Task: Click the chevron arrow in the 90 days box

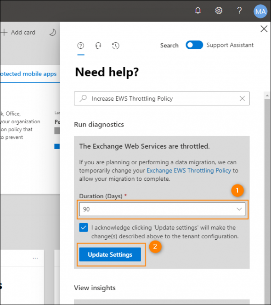Action: tap(239, 209)
